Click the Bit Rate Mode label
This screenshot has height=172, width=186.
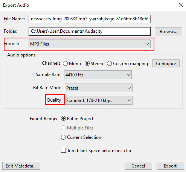click(47, 88)
